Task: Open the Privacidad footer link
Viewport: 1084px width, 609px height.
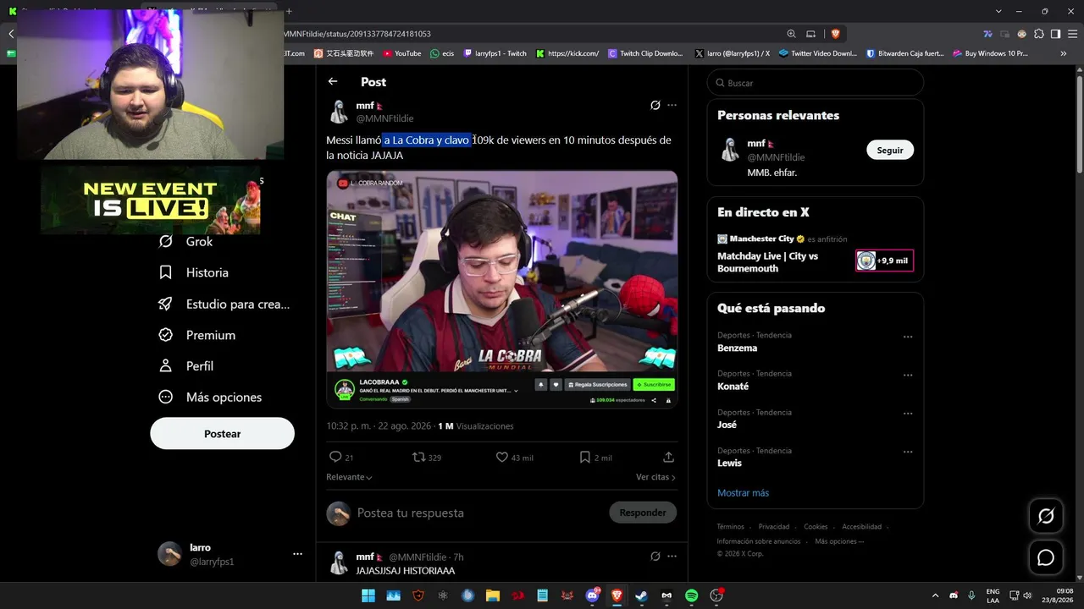Action: click(x=774, y=526)
